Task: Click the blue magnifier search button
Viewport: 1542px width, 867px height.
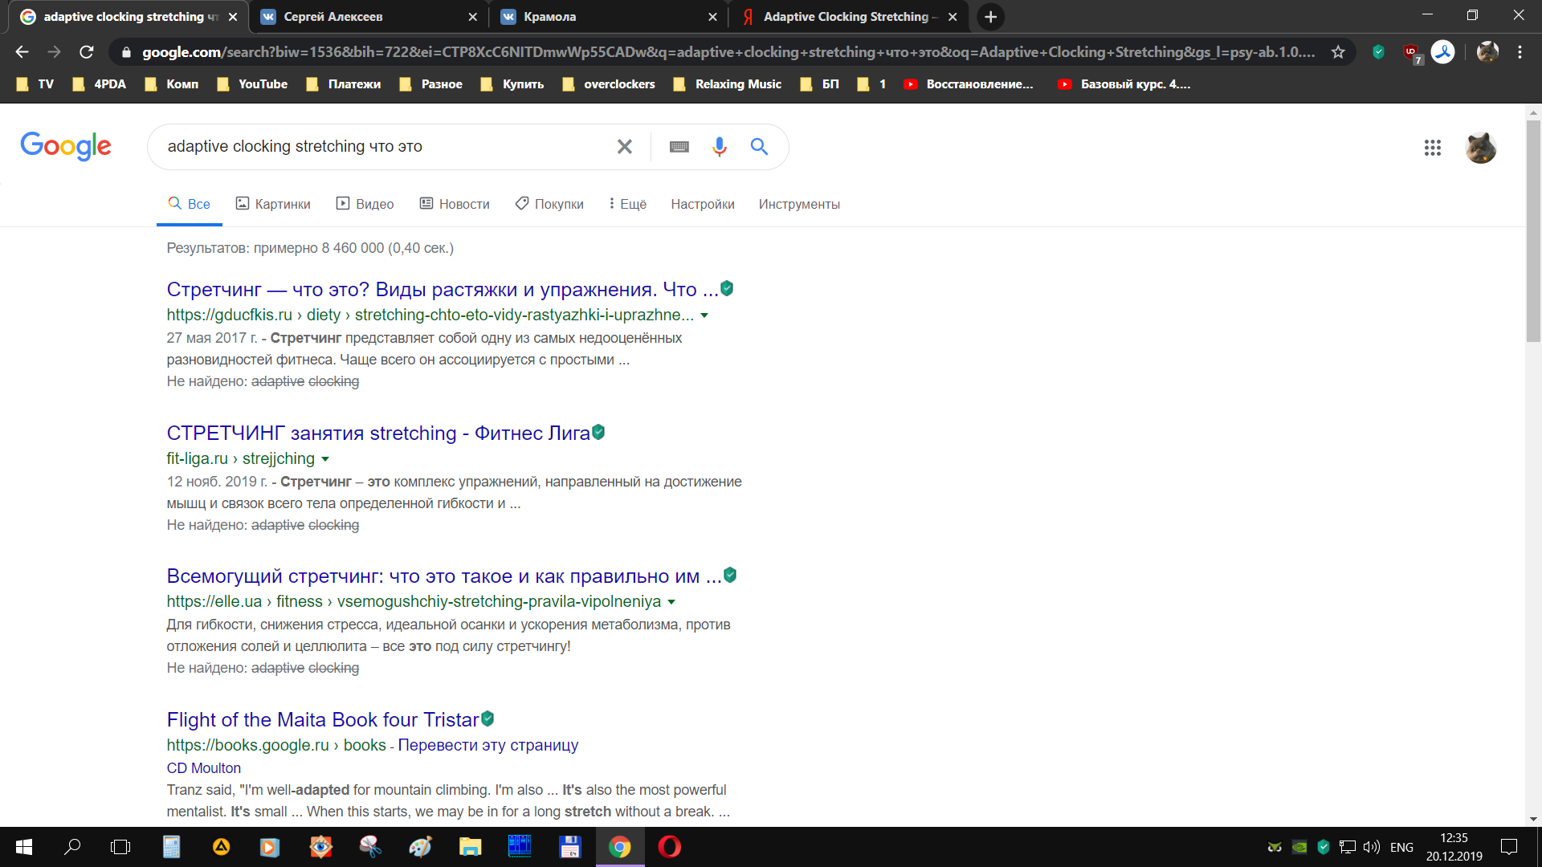Action: pos(759,146)
